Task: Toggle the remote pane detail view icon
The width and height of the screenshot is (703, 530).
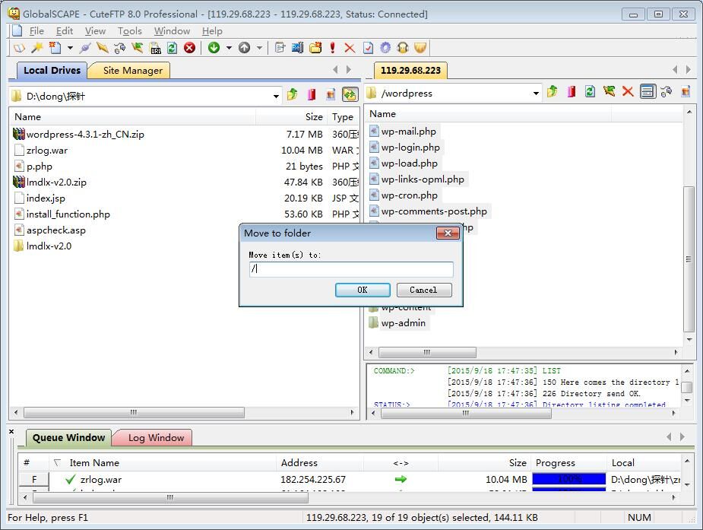Action: [648, 91]
